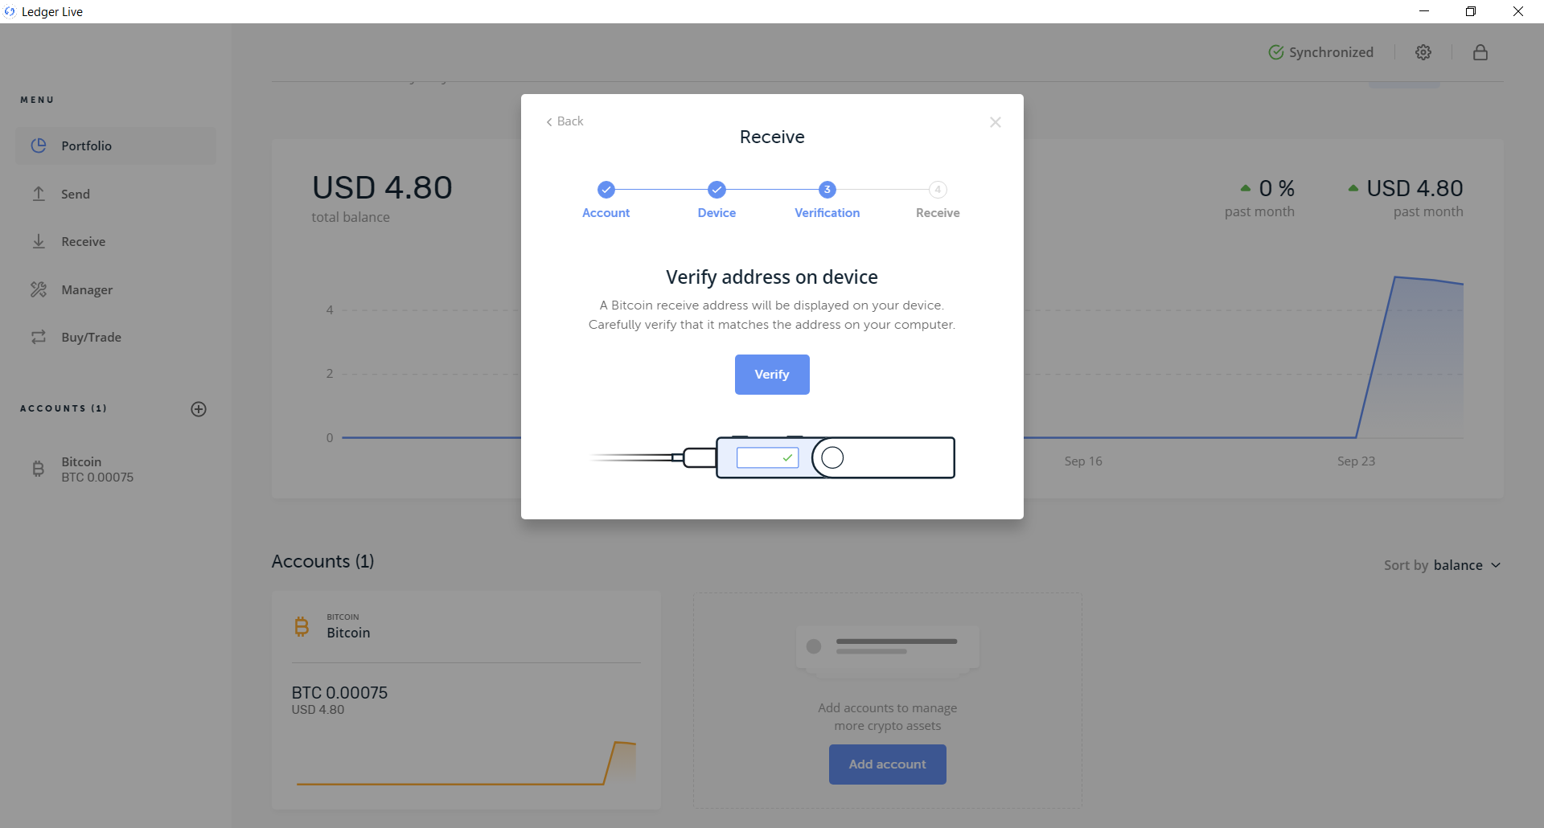
Task: Open the Bitcoin account card
Action: coord(466,700)
